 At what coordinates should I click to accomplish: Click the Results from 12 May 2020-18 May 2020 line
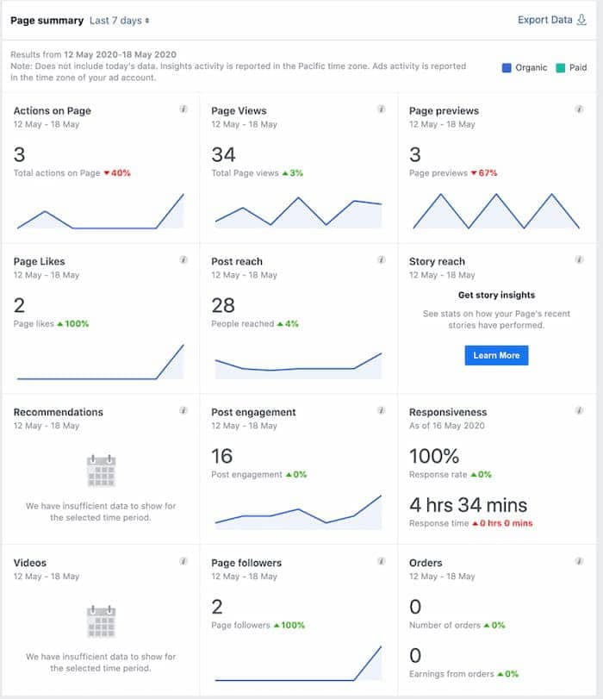coord(93,54)
